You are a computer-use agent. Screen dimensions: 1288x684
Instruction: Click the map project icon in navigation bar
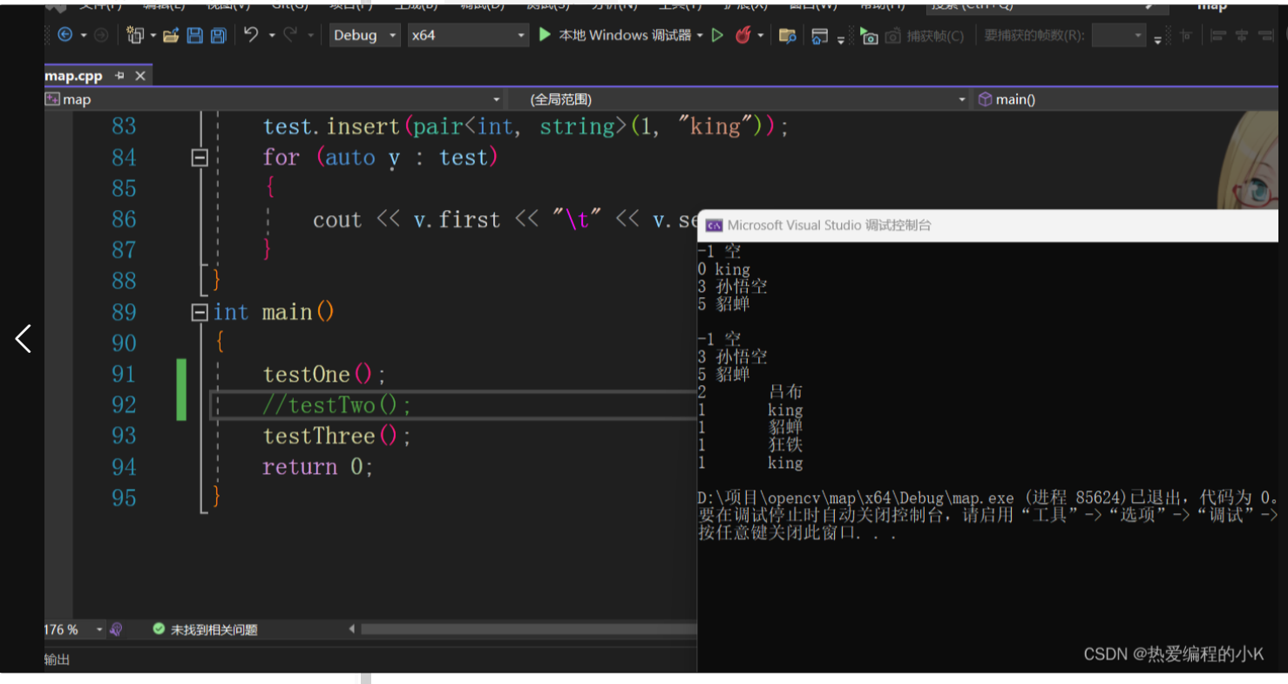pyautogui.click(x=53, y=99)
